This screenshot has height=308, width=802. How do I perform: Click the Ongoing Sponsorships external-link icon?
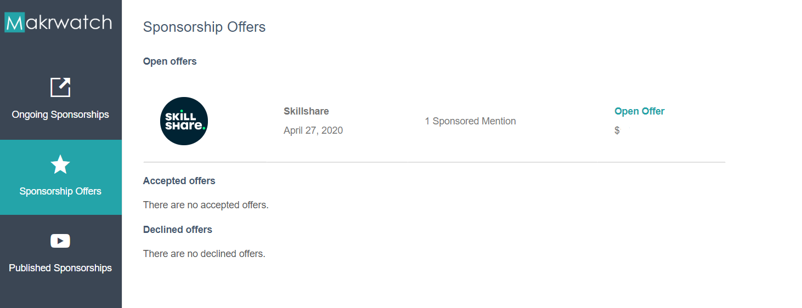pyautogui.click(x=60, y=87)
